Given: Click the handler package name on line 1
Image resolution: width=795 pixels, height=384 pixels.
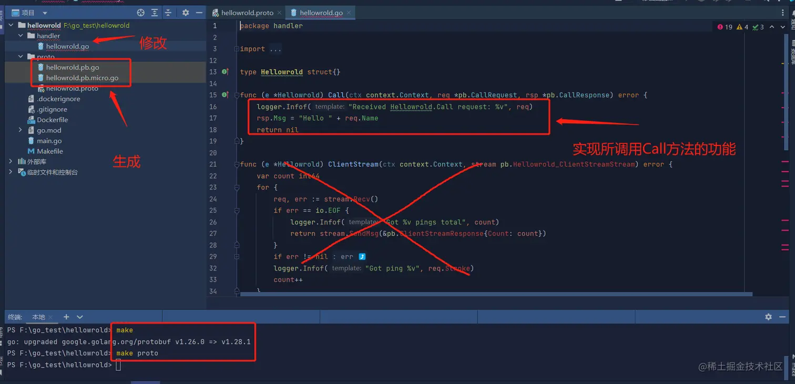Looking at the screenshot, I should pos(288,26).
